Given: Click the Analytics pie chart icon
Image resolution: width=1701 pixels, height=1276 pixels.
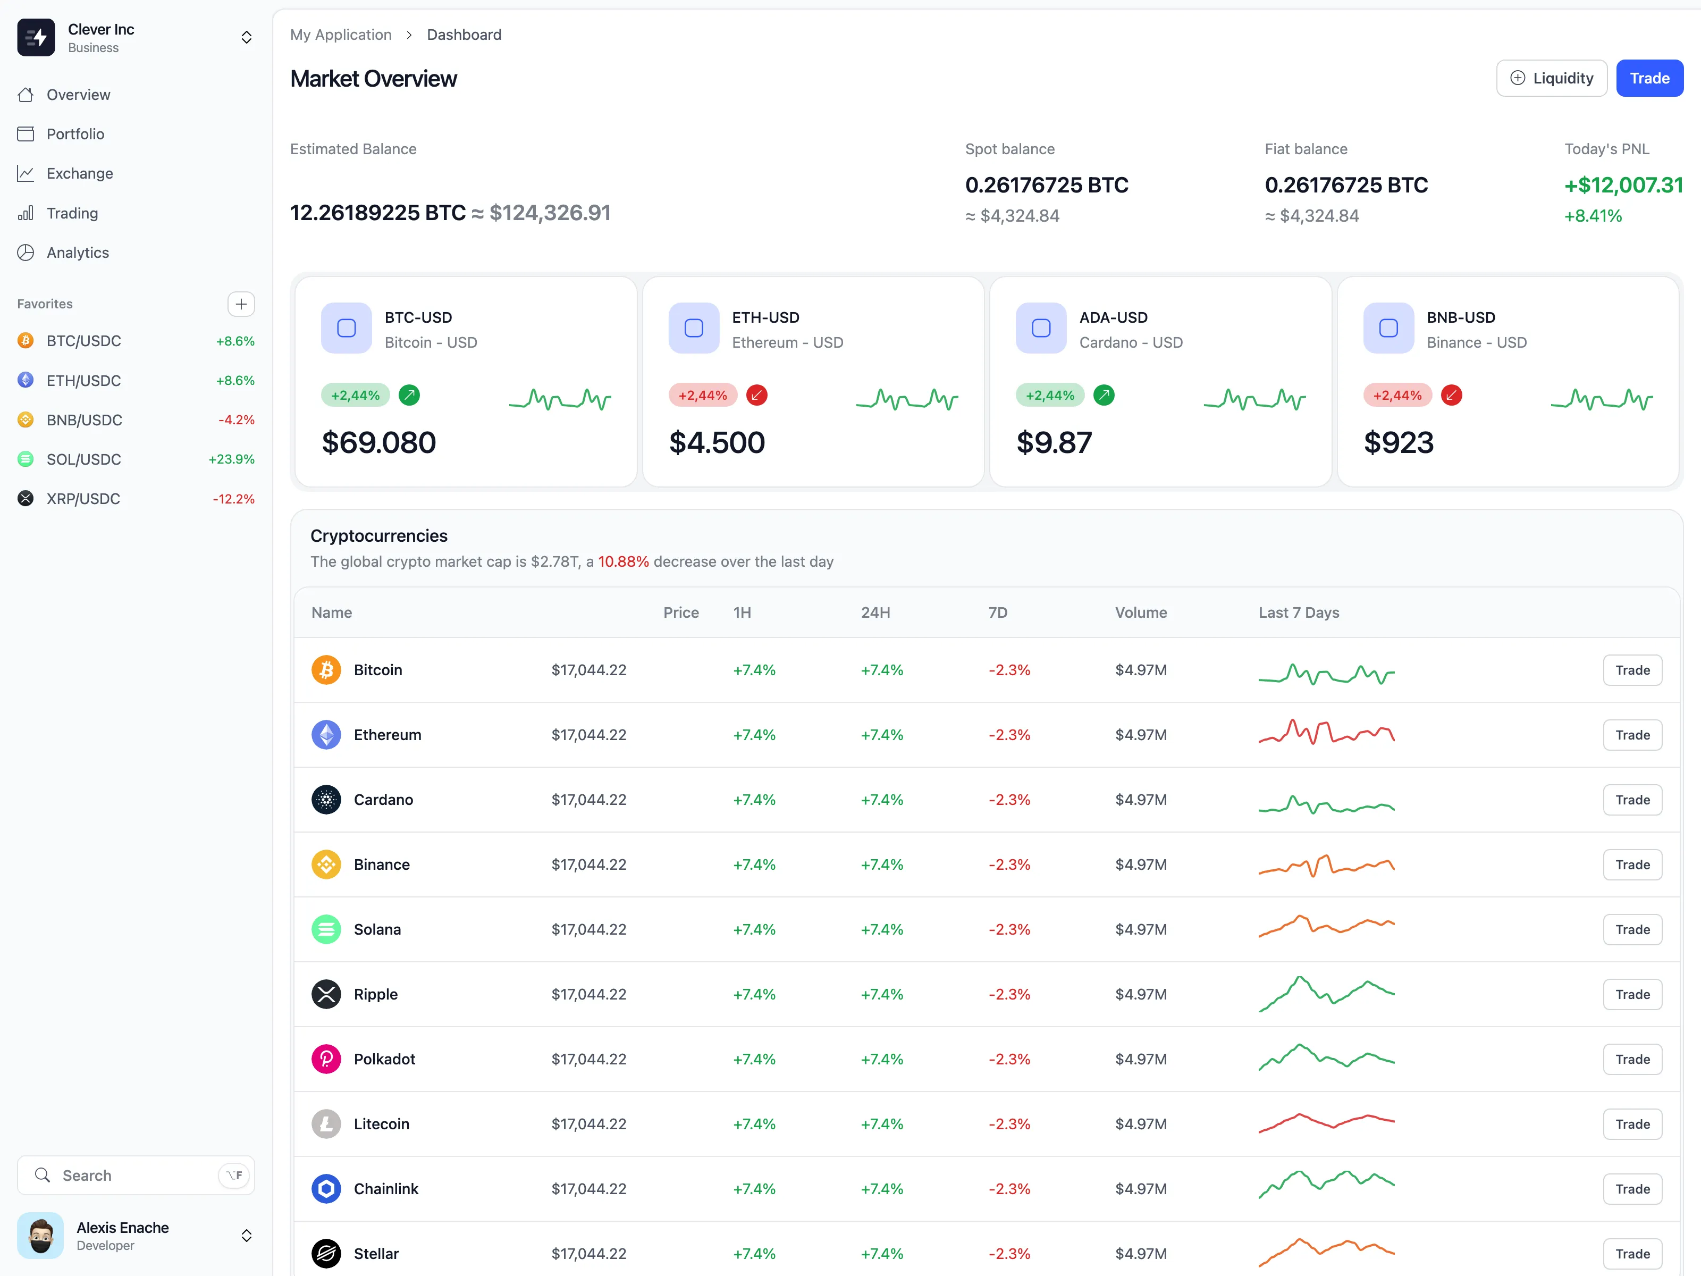Looking at the screenshot, I should pyautogui.click(x=26, y=253).
